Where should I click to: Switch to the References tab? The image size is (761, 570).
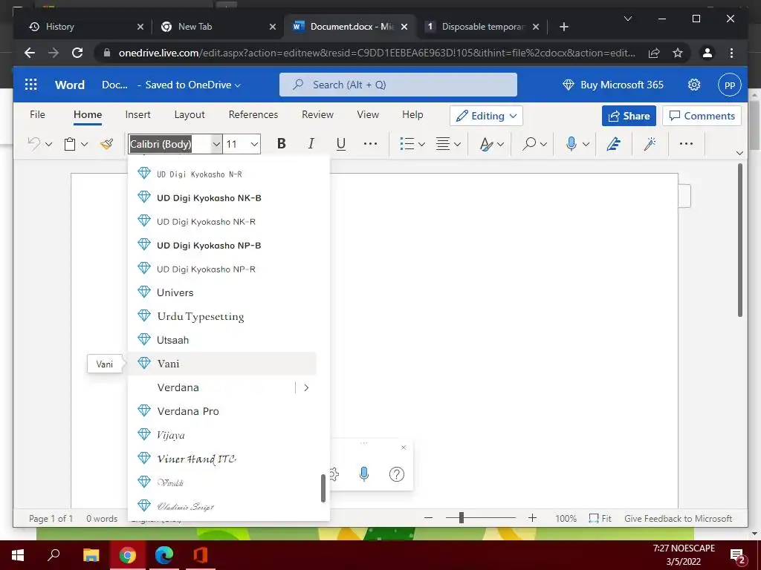coord(253,115)
